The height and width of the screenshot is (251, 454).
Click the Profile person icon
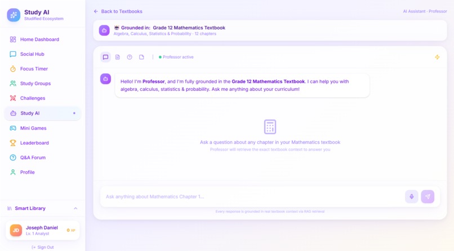point(13,172)
